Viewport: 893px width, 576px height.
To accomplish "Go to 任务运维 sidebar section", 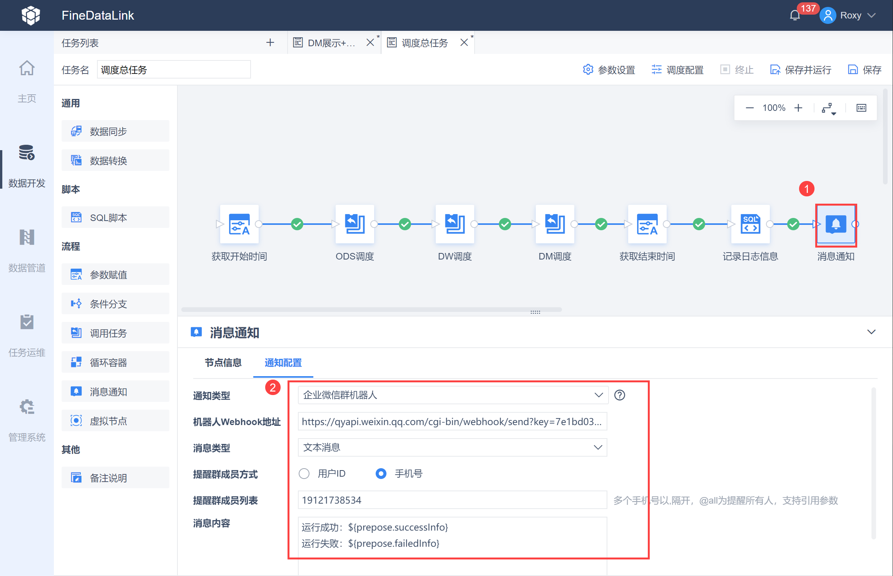I will (27, 335).
